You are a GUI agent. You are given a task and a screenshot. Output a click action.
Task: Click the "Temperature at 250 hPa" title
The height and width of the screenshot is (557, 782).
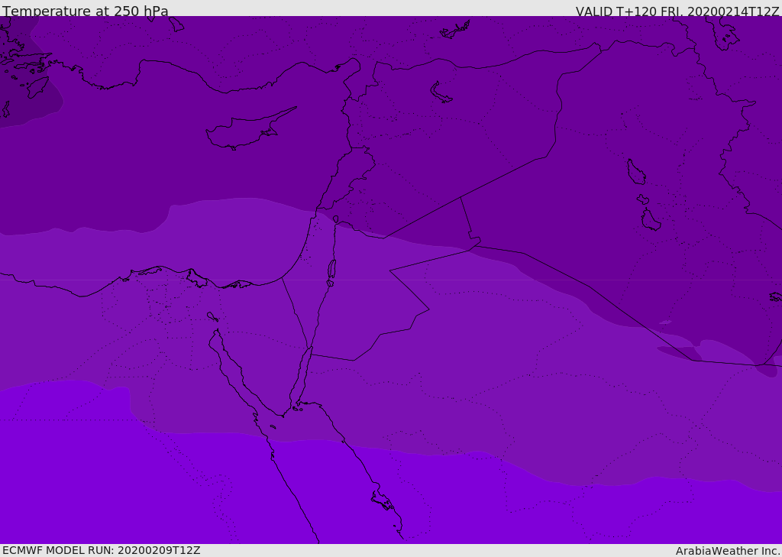click(x=86, y=11)
